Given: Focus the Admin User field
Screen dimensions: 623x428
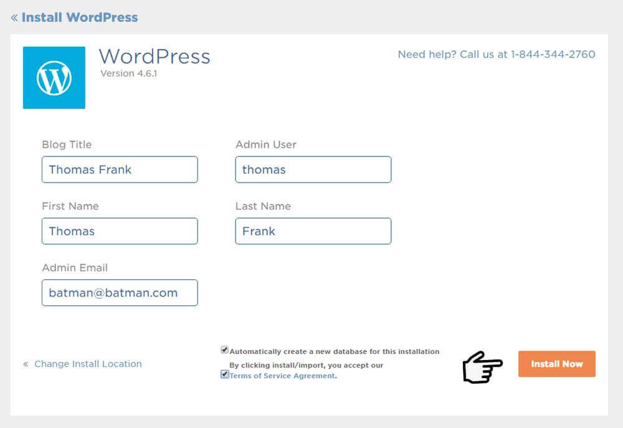Looking at the screenshot, I should (x=313, y=169).
